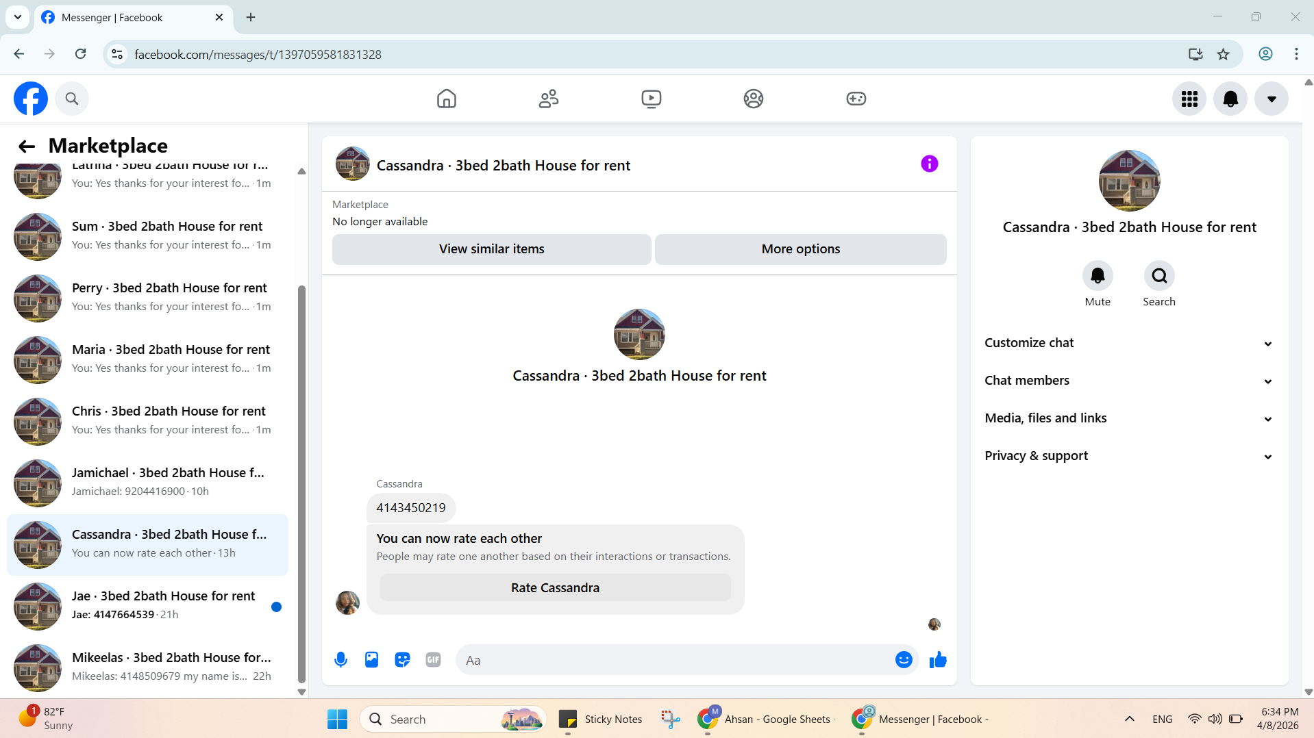This screenshot has height=738, width=1314.
Task: Open Facebook home via logo
Action: (31, 99)
